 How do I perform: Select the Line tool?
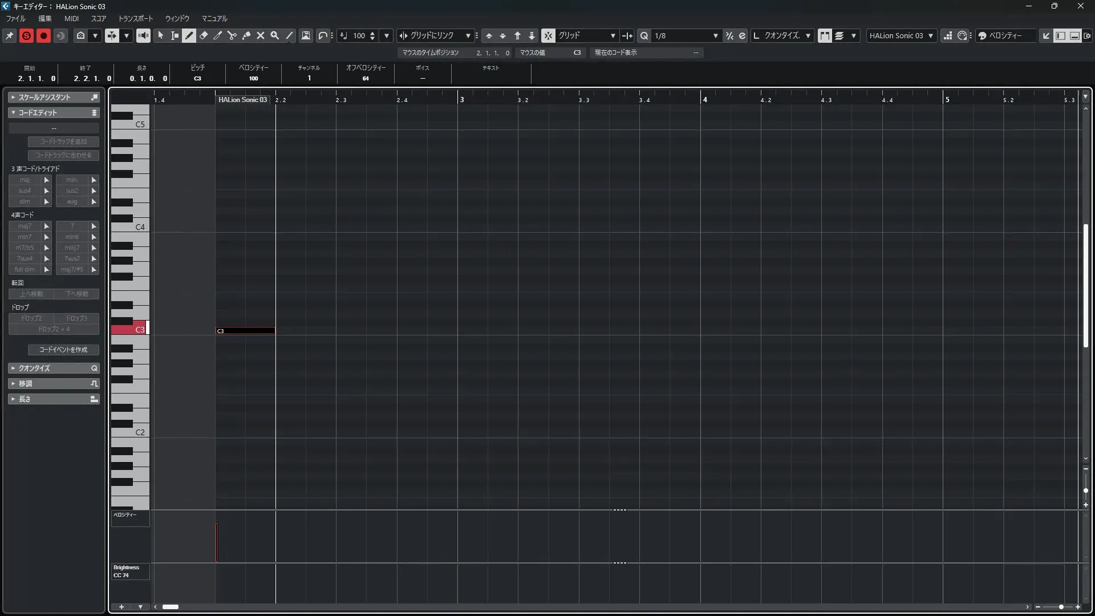click(x=290, y=35)
